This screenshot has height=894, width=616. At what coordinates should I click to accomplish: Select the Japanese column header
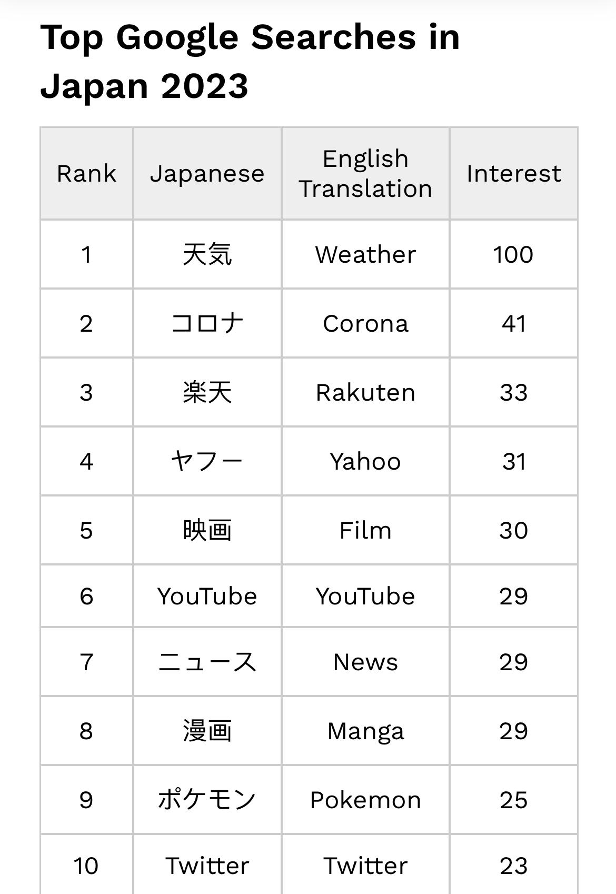[x=207, y=174]
